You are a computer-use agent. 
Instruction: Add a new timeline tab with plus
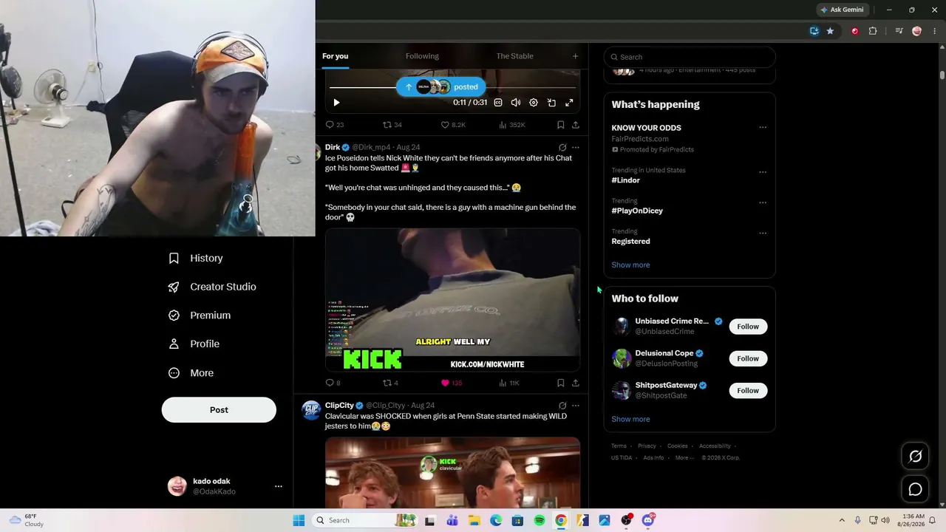[575, 56]
